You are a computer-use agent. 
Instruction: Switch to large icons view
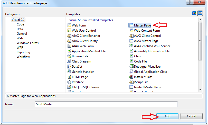tap(194, 13)
